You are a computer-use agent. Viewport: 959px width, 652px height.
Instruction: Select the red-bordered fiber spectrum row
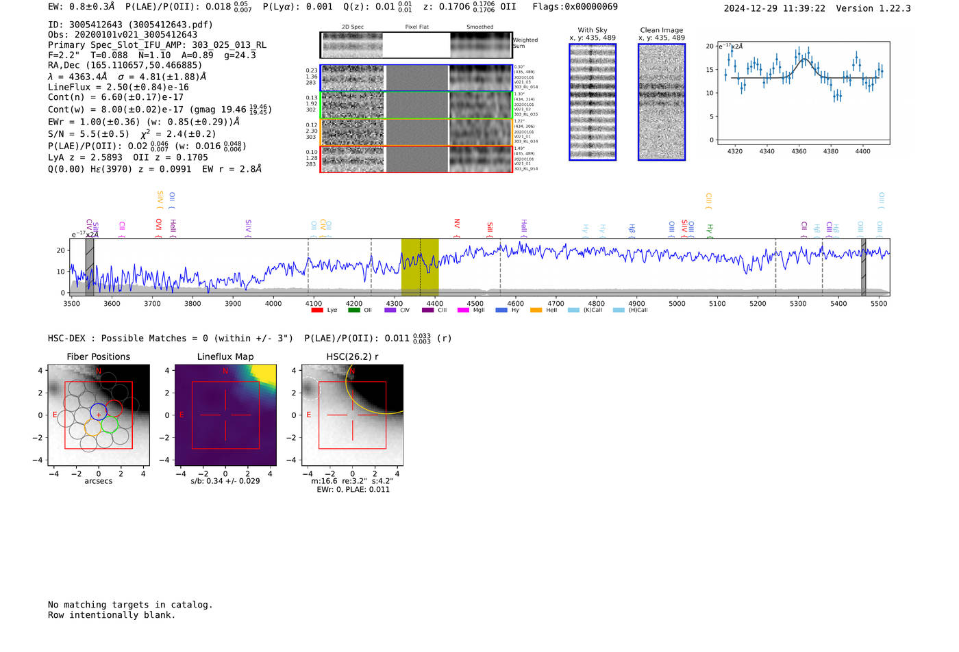(416, 159)
